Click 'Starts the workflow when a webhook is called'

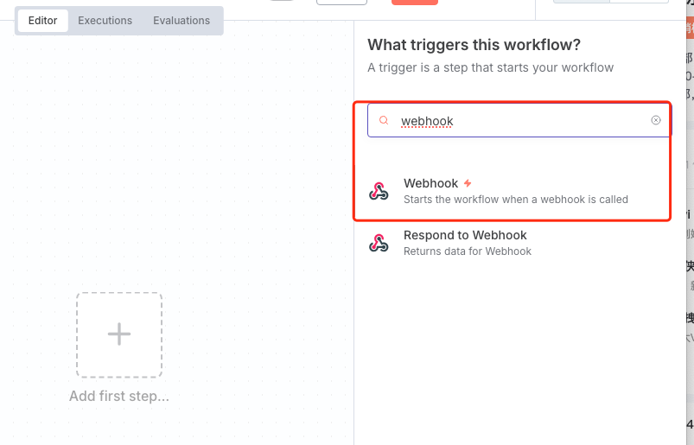tap(515, 200)
